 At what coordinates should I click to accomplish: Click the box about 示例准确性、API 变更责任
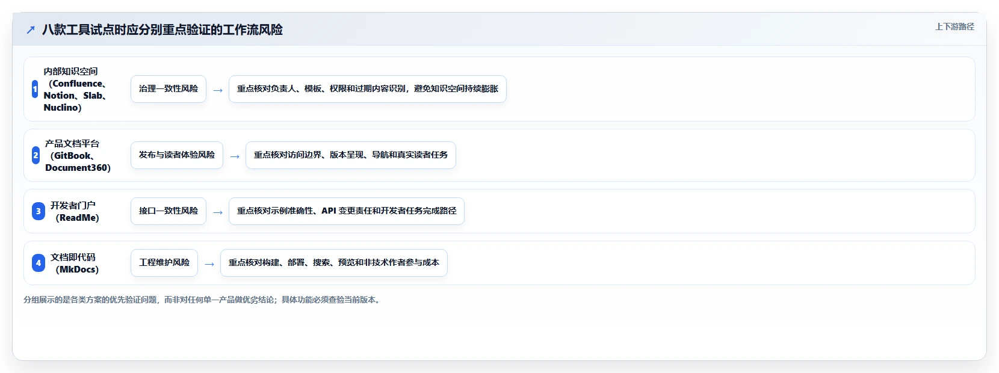coord(347,211)
